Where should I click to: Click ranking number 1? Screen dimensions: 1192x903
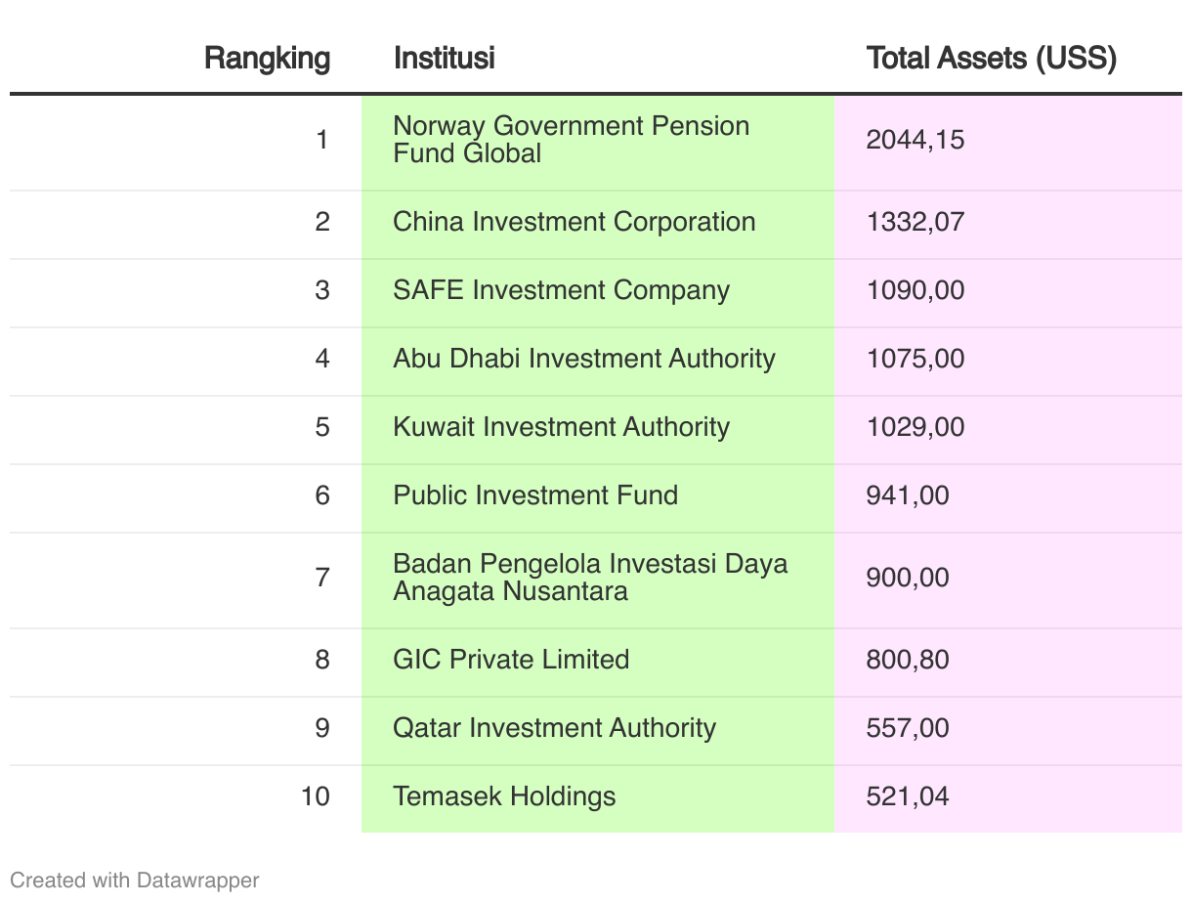(322, 140)
